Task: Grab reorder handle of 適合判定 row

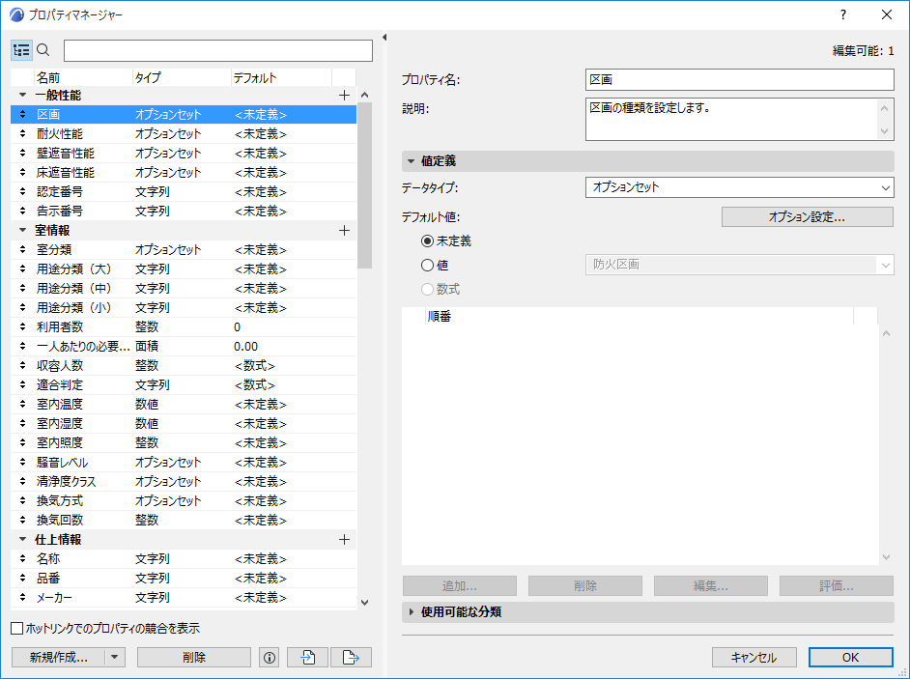Action: [22, 384]
